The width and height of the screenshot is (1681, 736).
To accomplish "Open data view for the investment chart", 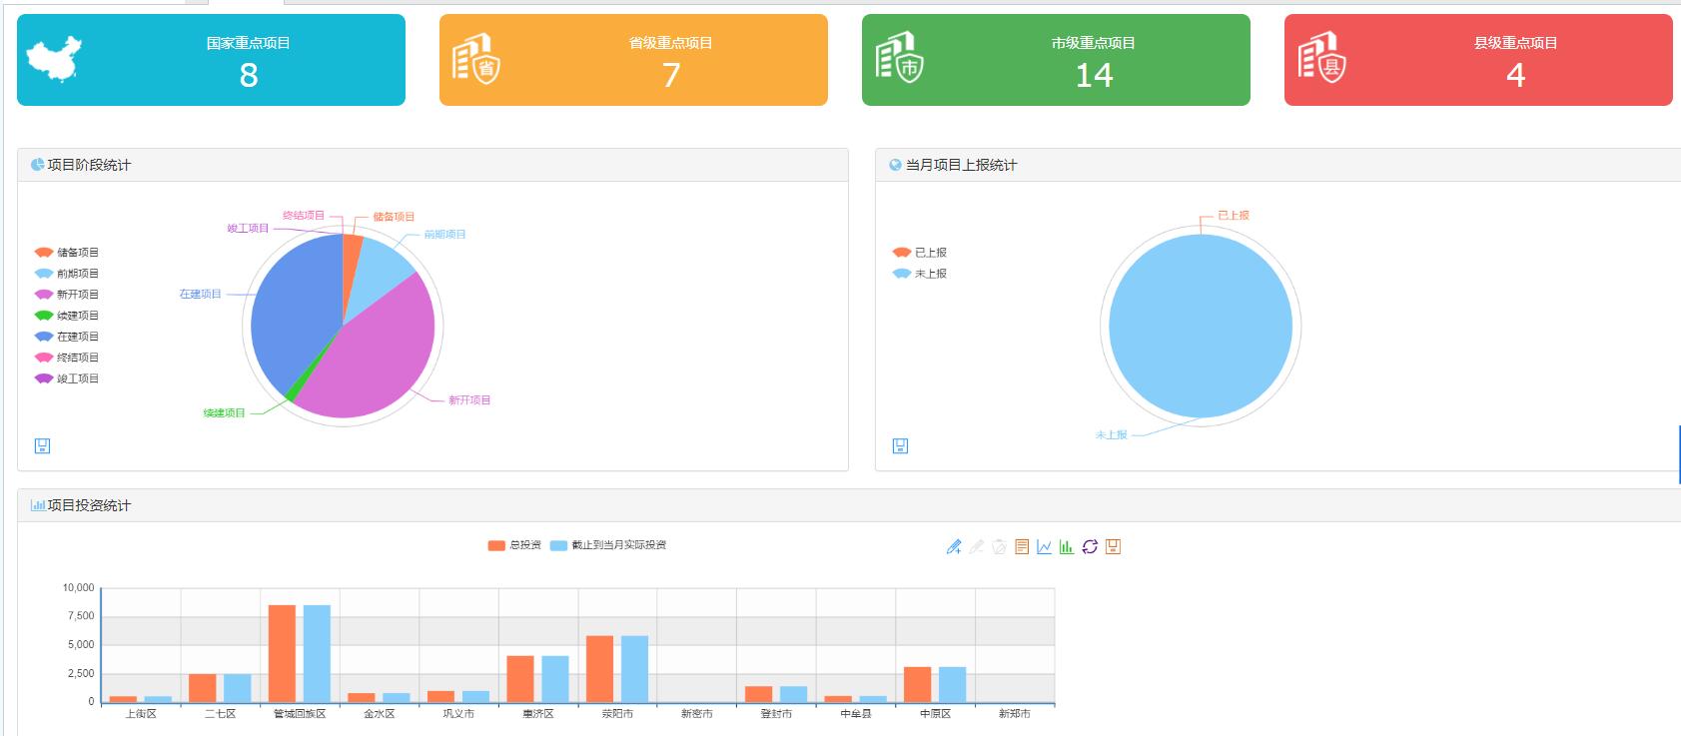I will (1022, 546).
